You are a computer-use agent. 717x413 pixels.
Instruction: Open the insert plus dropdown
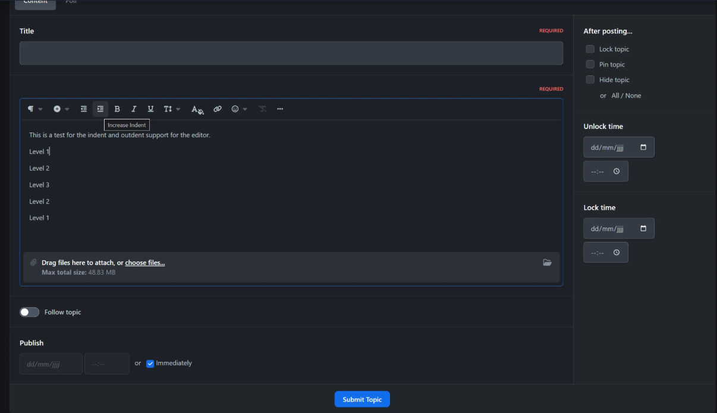[x=61, y=109]
